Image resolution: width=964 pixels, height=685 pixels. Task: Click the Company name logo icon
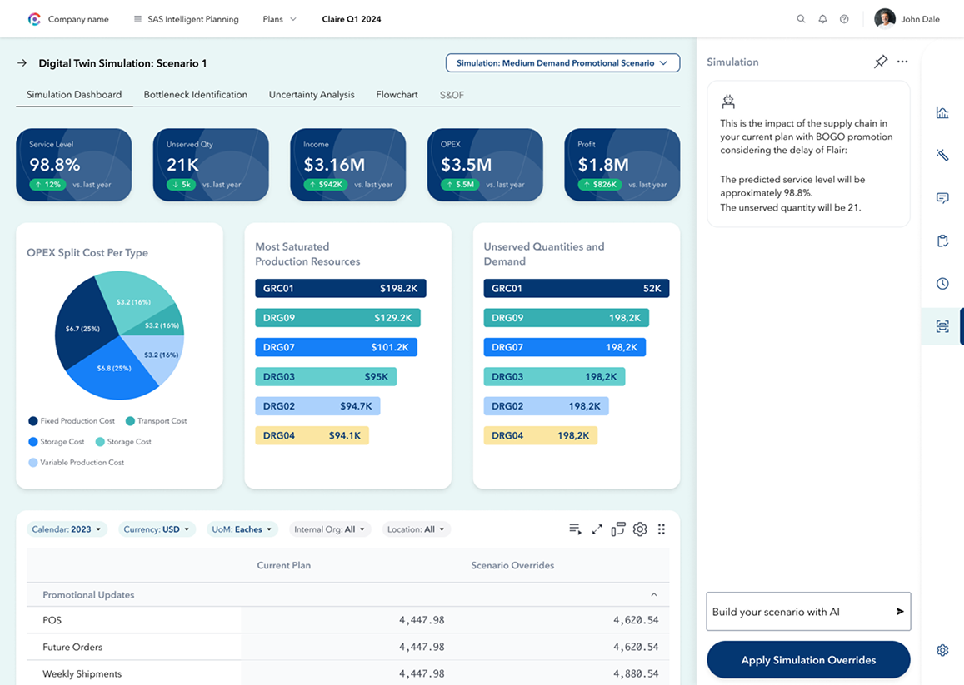pyautogui.click(x=34, y=19)
